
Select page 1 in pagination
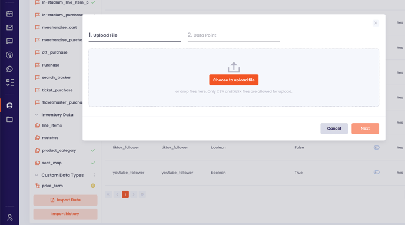click(125, 194)
